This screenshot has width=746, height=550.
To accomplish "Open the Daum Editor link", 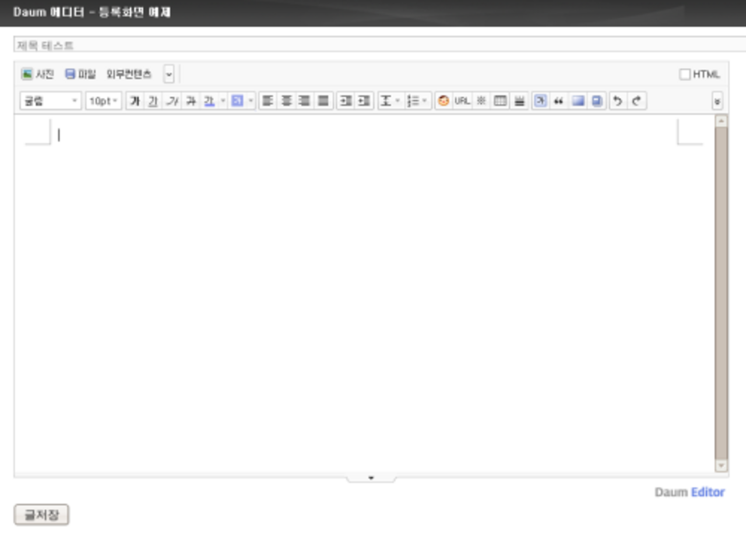I will (689, 492).
